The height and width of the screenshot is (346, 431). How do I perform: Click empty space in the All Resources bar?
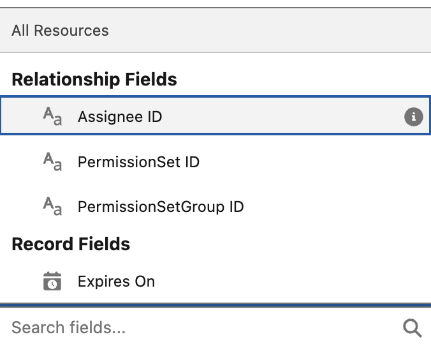pyautogui.click(x=268, y=31)
